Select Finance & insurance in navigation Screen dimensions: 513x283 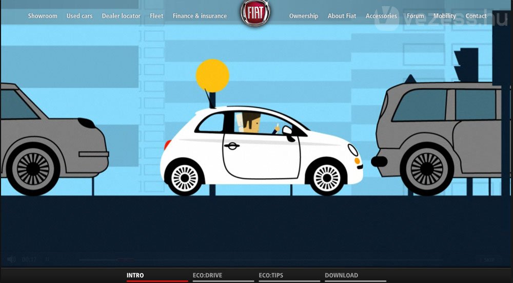pyautogui.click(x=200, y=16)
